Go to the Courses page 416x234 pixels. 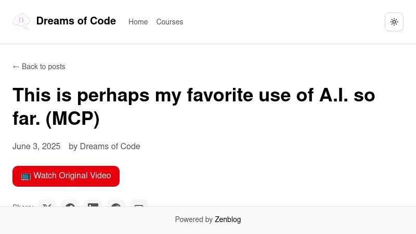pos(170,22)
